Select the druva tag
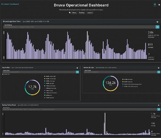The image size is (161, 138). [x=74, y=12]
